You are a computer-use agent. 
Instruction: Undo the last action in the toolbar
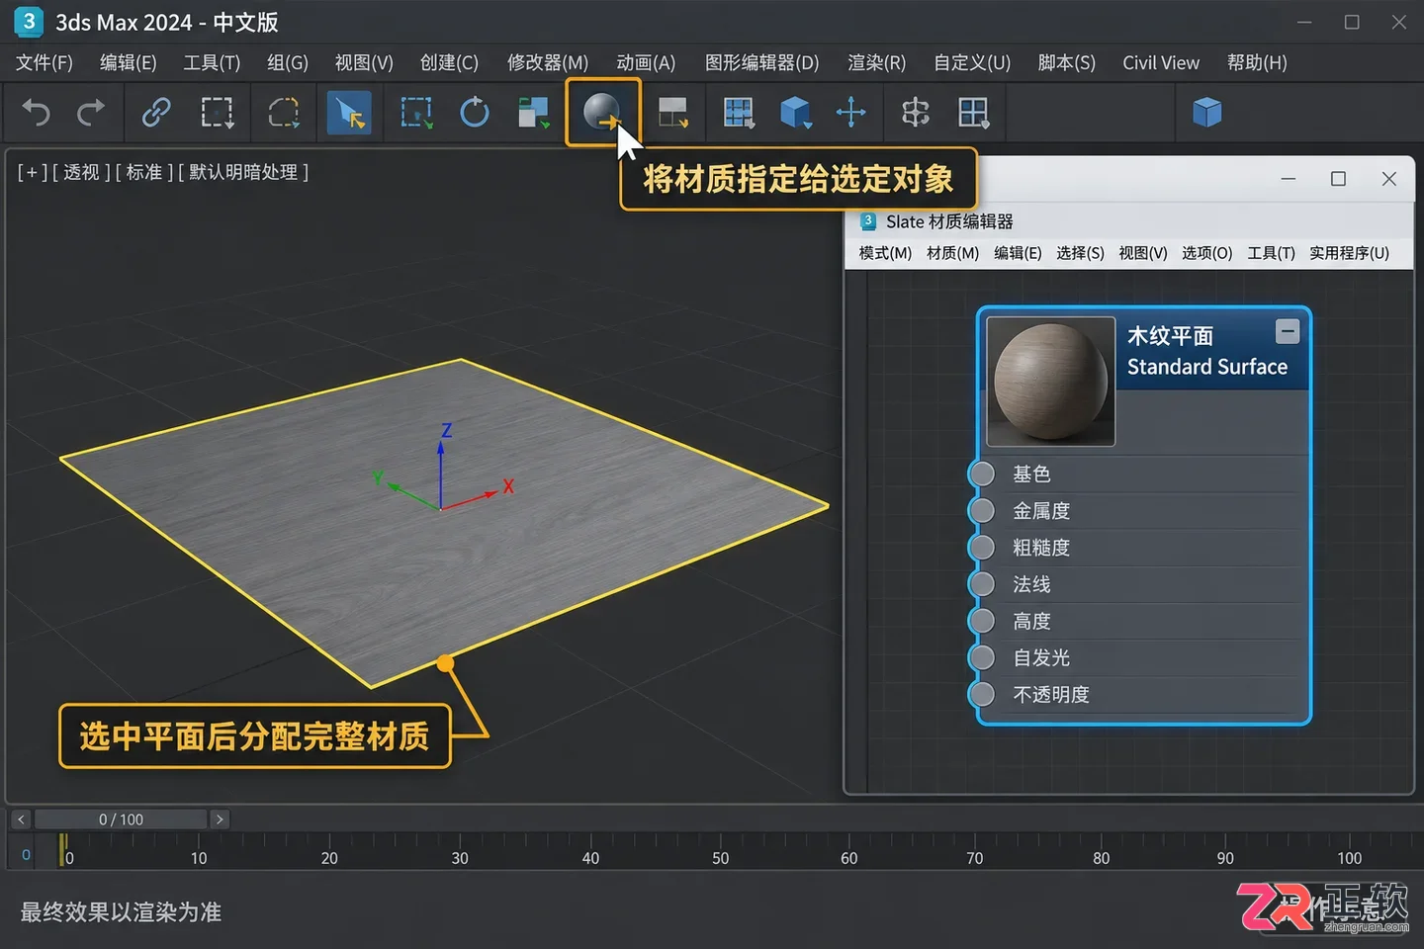tap(36, 113)
